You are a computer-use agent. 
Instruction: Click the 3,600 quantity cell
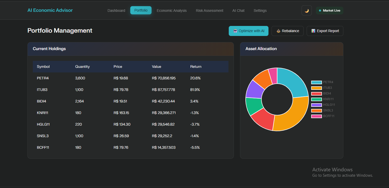pos(80,78)
